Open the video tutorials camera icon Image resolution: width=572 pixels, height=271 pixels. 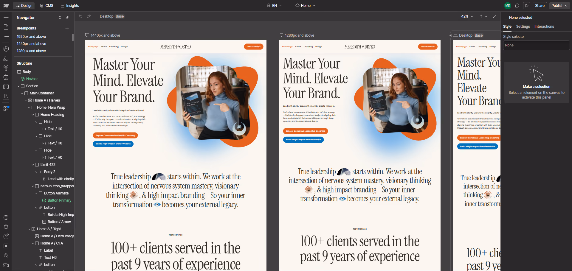click(6, 265)
